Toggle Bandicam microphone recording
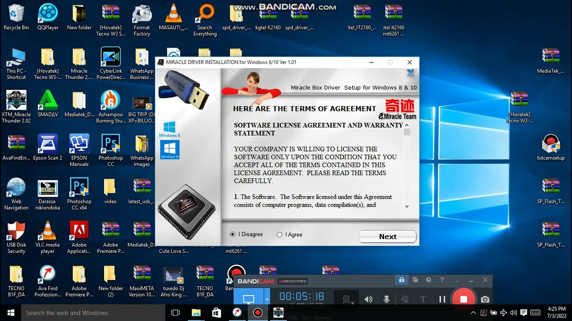Screen dimensions: 572x321 point(387,299)
